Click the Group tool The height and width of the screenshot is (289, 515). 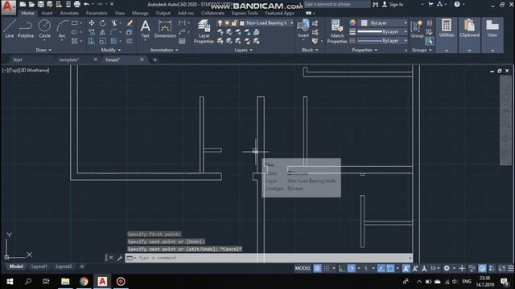[417, 29]
